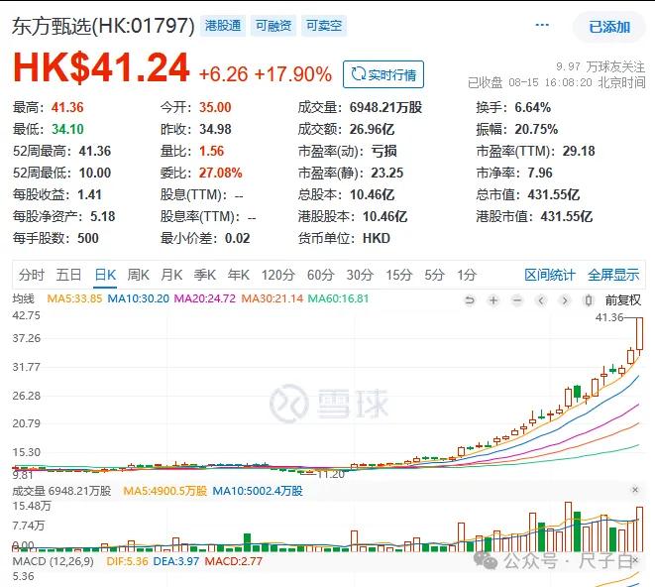Click the volume MA5:4900.5万股 label

165,491
